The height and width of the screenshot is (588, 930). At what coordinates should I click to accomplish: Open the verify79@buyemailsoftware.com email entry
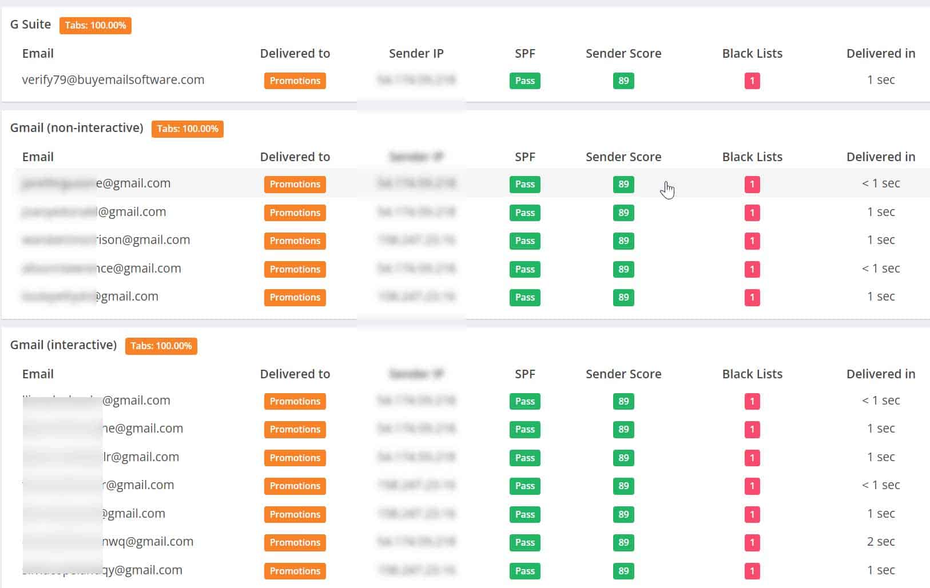(113, 80)
